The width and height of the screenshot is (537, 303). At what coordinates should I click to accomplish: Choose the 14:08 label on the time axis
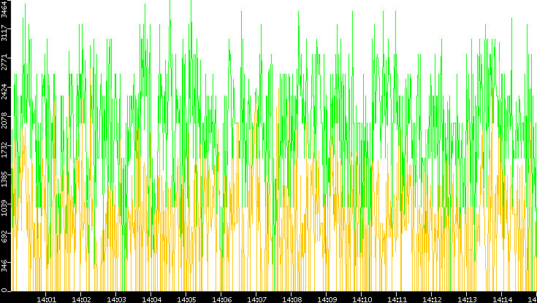[292, 299]
